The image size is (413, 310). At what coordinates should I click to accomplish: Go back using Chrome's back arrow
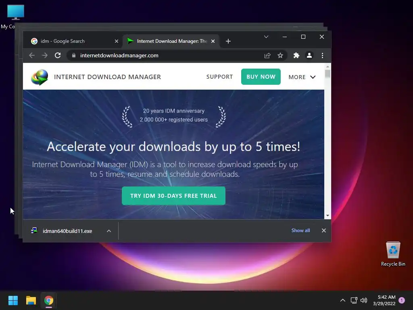(x=32, y=55)
